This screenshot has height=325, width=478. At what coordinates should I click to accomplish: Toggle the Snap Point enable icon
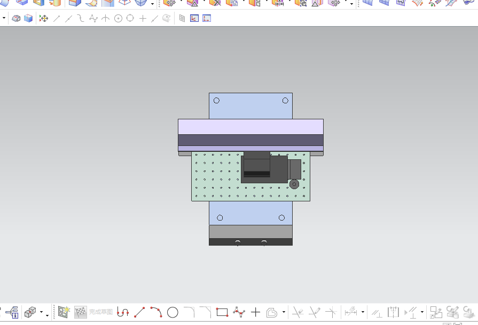[44, 19]
